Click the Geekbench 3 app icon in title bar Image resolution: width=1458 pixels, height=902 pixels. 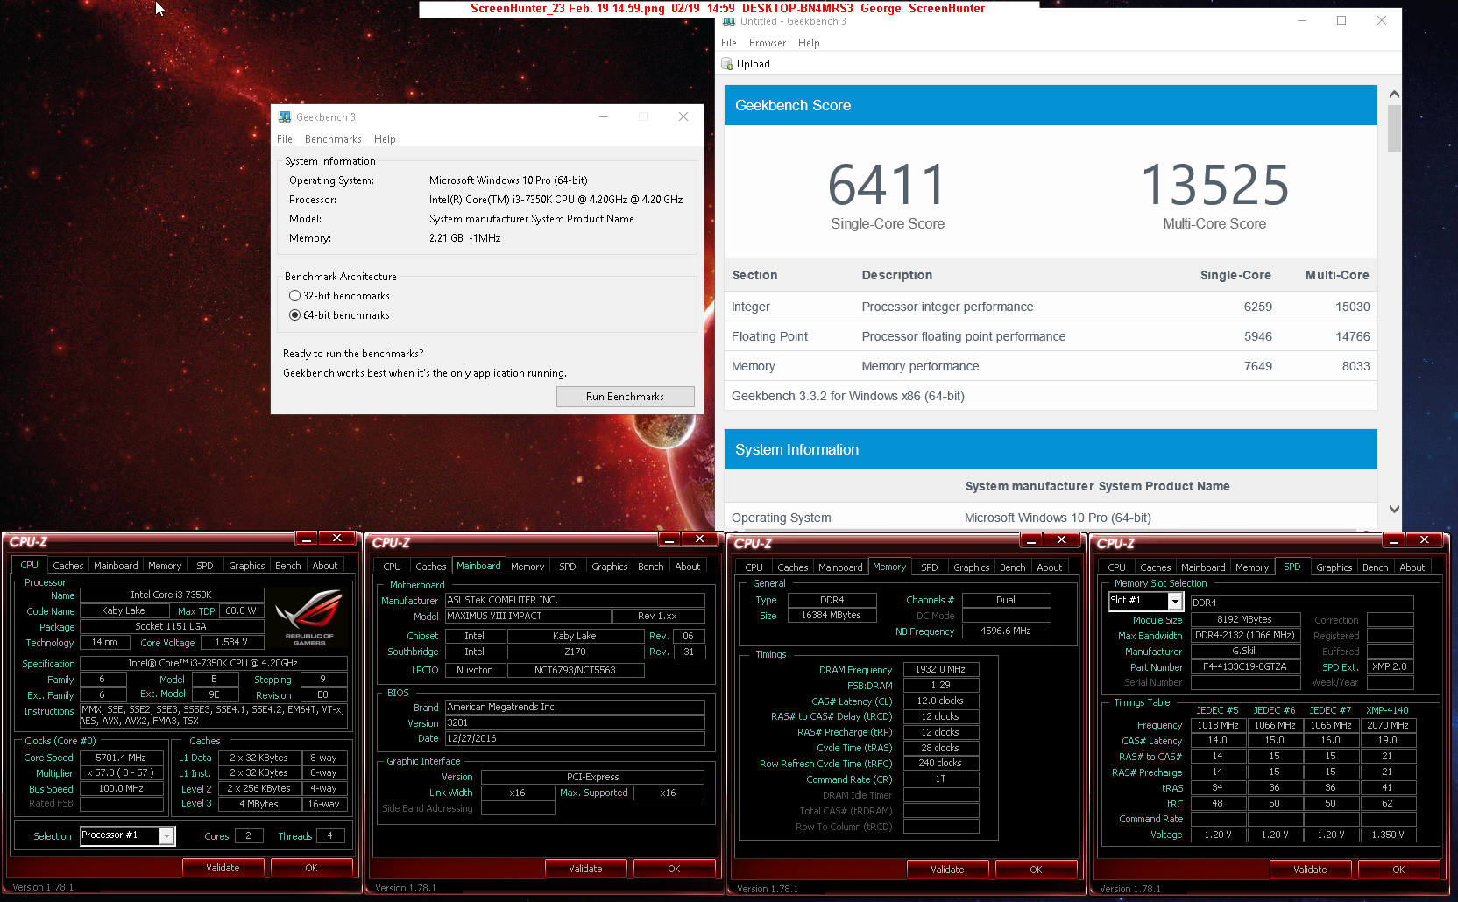285,116
